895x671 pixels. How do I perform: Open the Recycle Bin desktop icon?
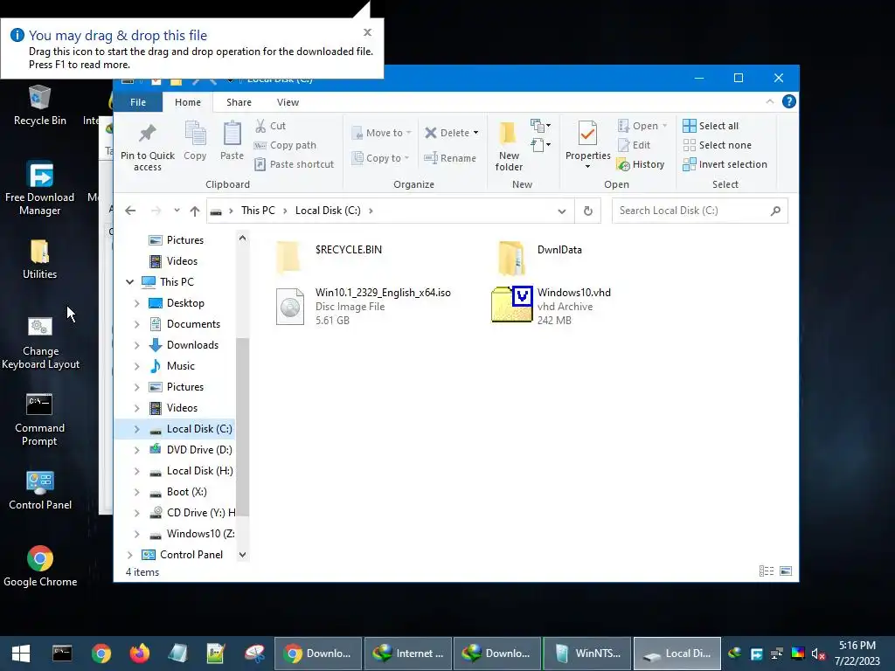[x=40, y=105]
